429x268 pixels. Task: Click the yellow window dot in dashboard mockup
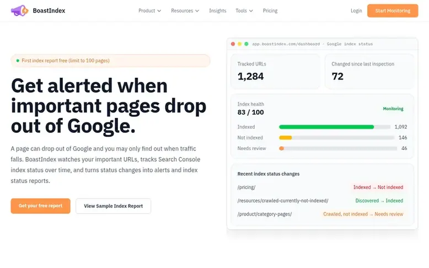pyautogui.click(x=239, y=44)
